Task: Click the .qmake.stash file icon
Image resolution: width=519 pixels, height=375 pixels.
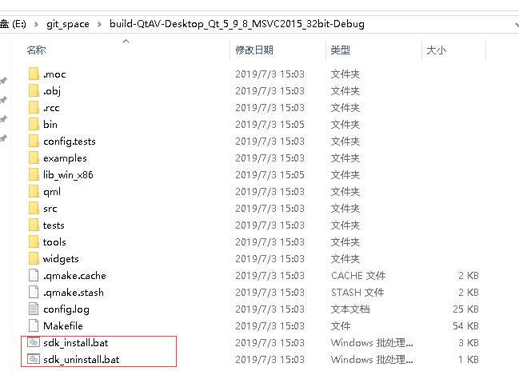Action: (x=34, y=293)
